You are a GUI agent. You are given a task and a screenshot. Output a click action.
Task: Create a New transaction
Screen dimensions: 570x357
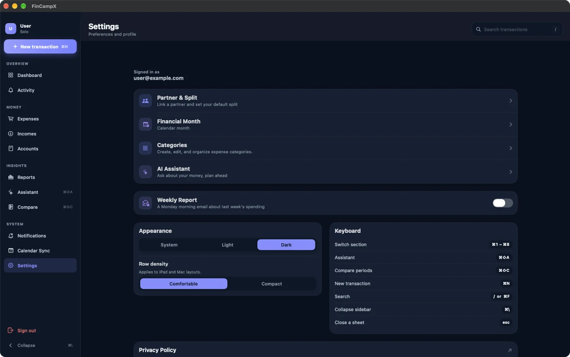point(40,46)
